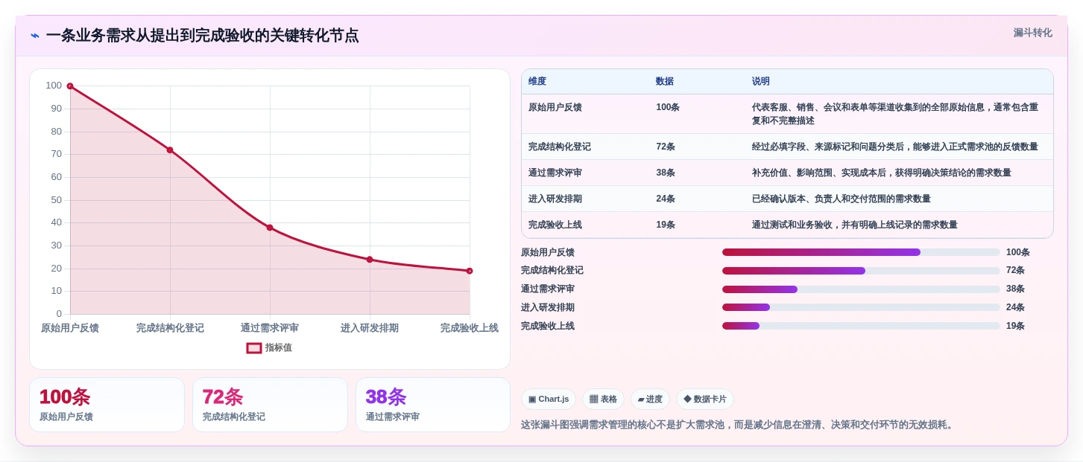The height and width of the screenshot is (462, 1083).
Task: Click the 通过需求评审 progress bar
Action: point(861,289)
